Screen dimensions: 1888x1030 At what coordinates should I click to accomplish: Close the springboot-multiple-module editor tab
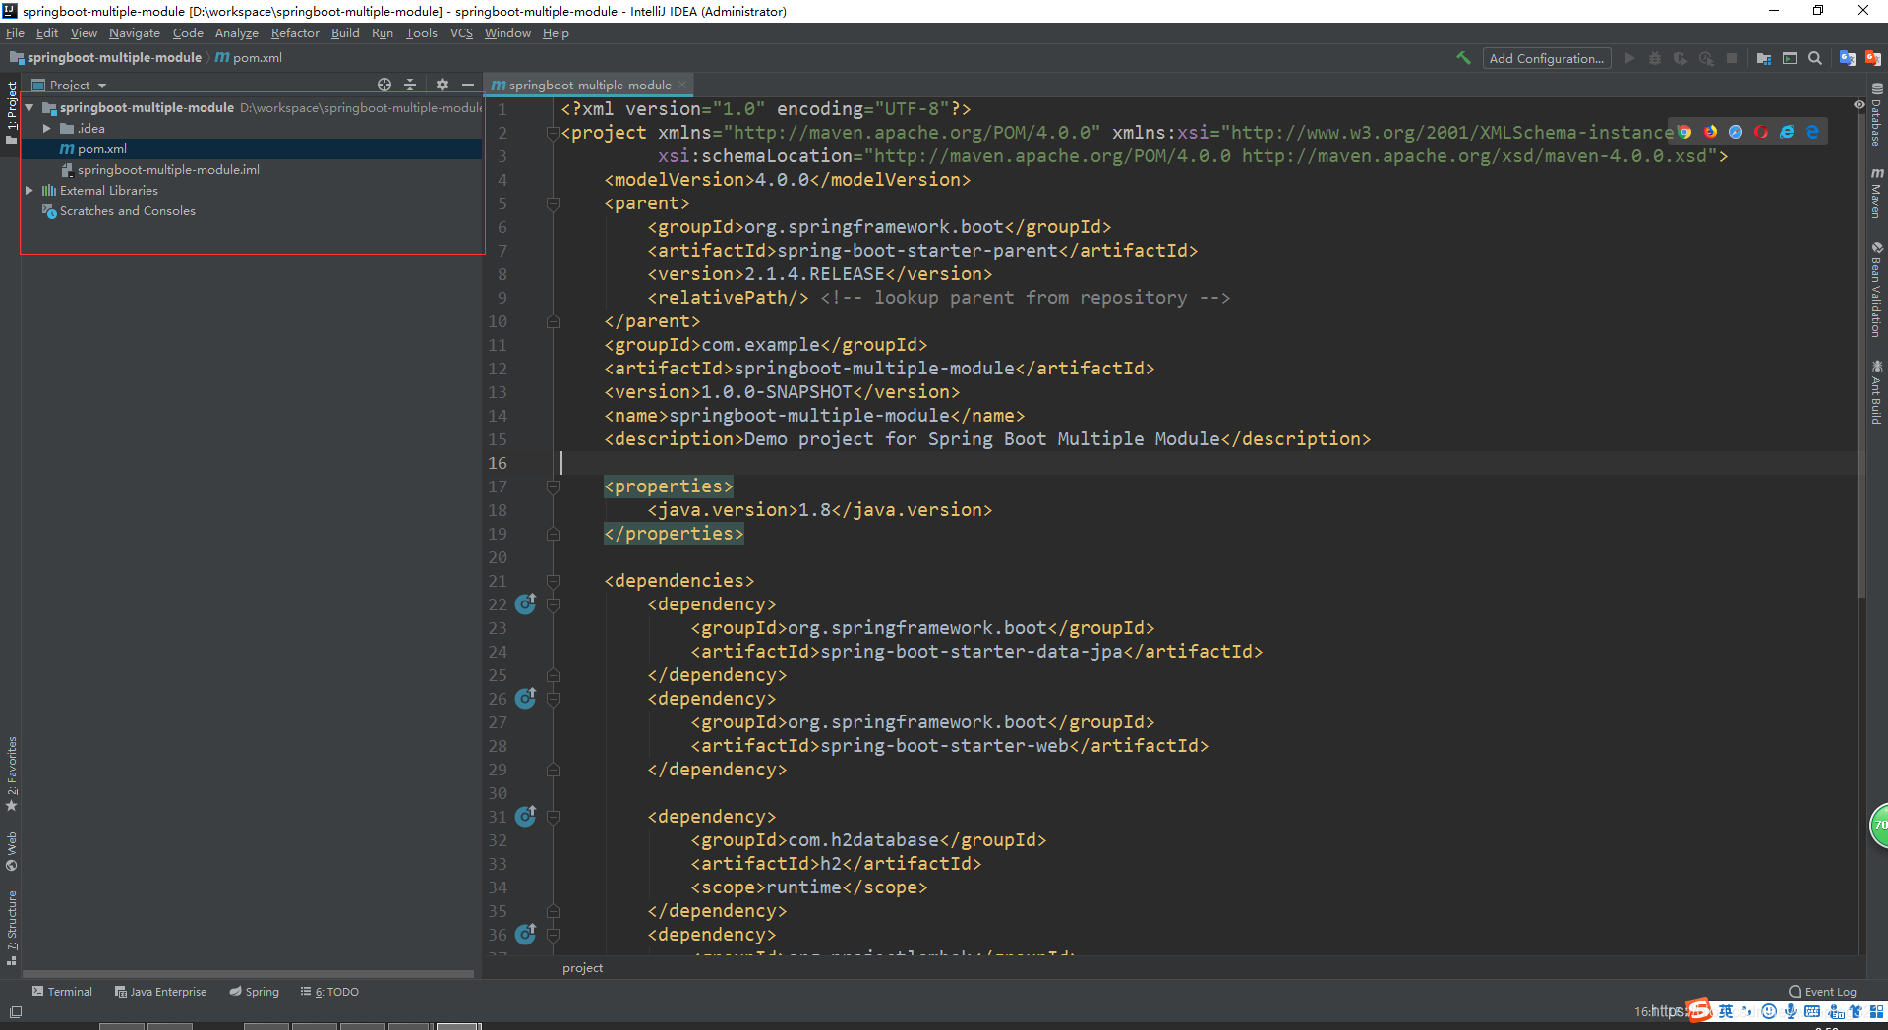(682, 85)
